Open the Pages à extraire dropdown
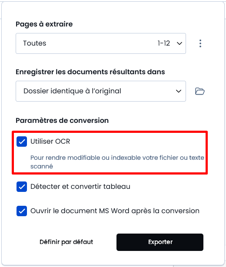 coord(101,43)
